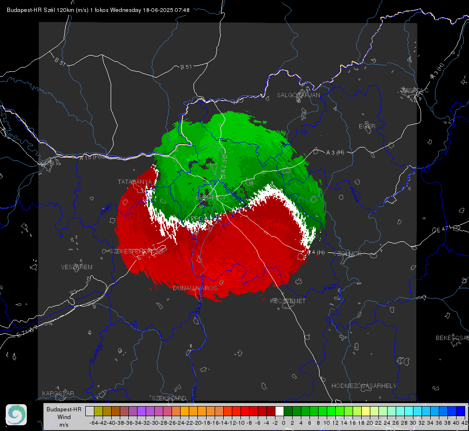469x431 pixels.
Task: Click the Heves county label
Action: 355,194
